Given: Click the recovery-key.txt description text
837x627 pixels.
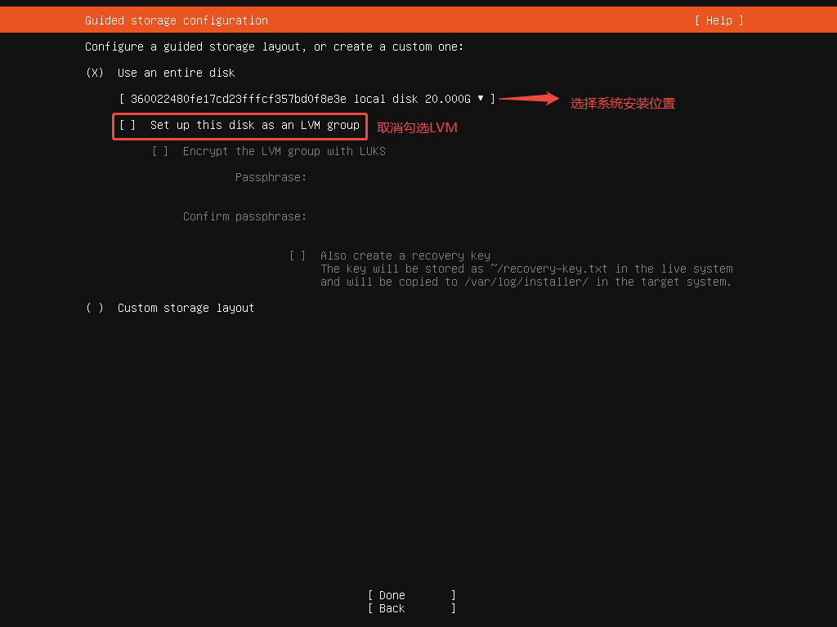Looking at the screenshot, I should [x=526, y=269].
